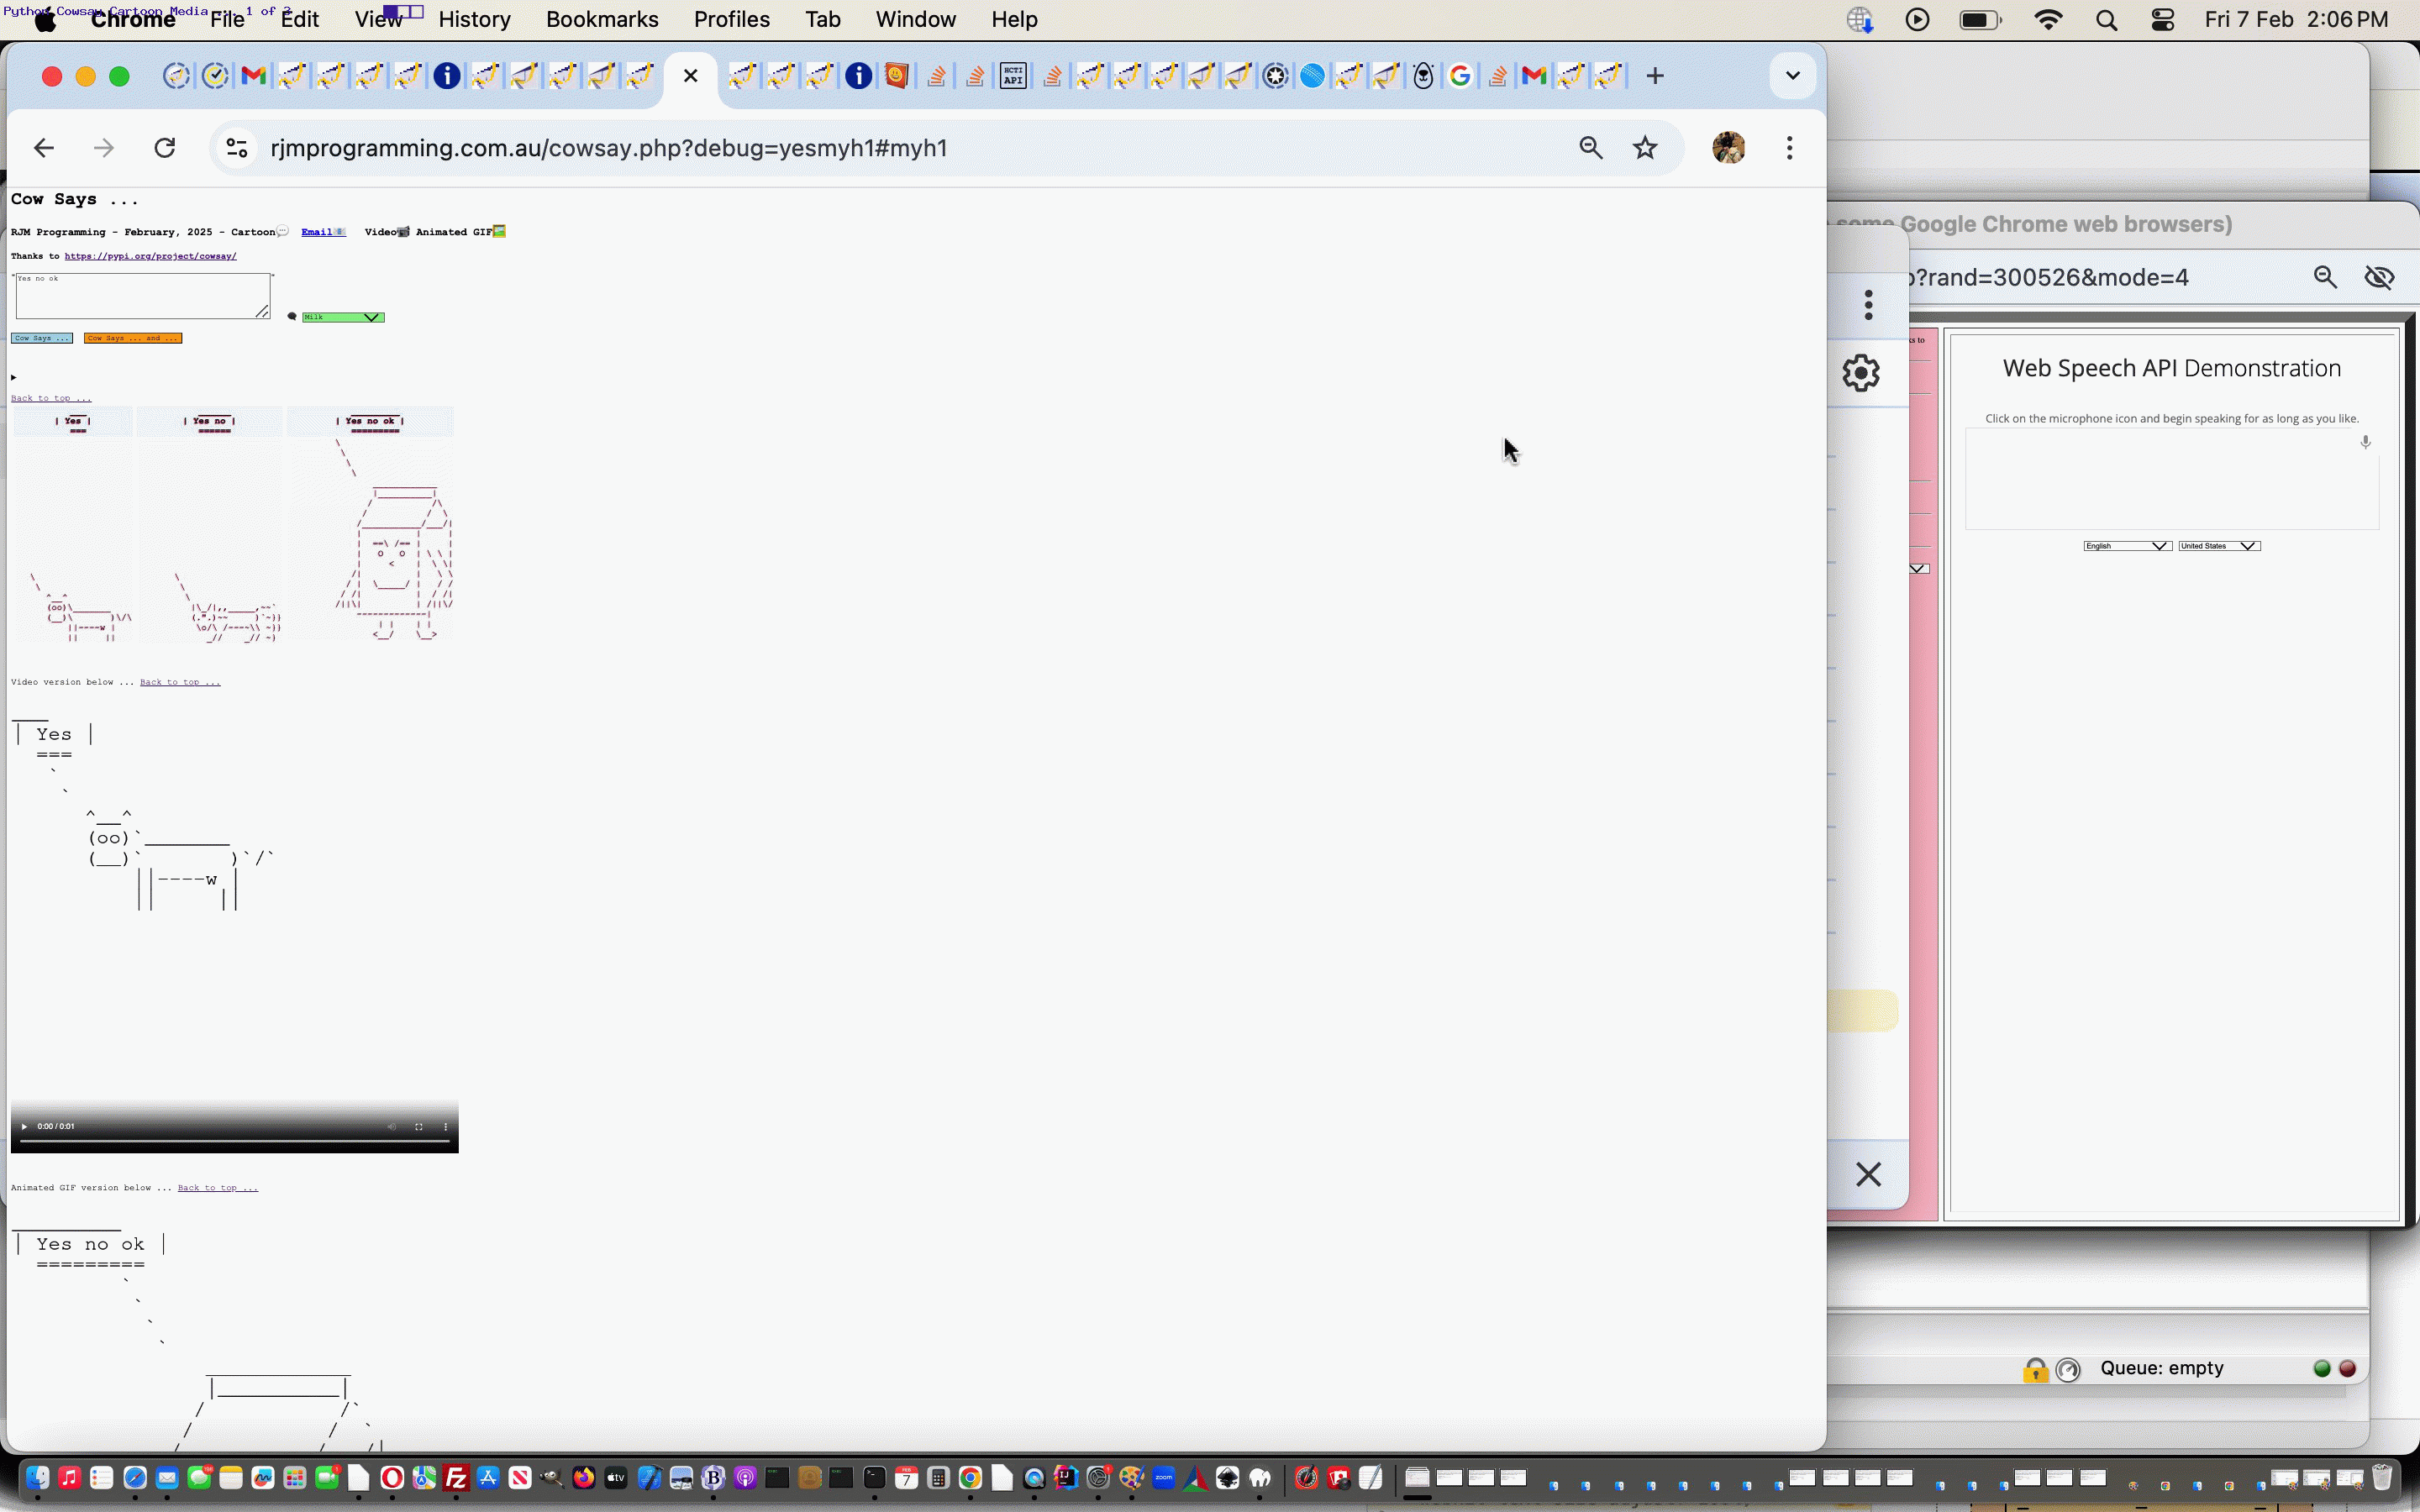
Task: Go back to the previous page
Action: point(44,148)
